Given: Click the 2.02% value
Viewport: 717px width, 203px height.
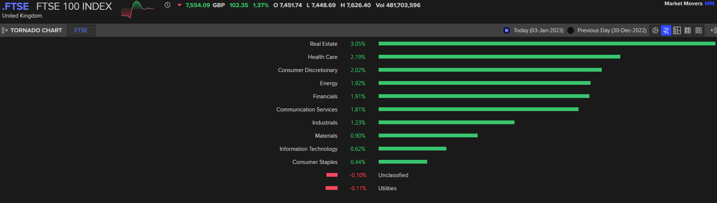Looking at the screenshot, I should click(358, 70).
